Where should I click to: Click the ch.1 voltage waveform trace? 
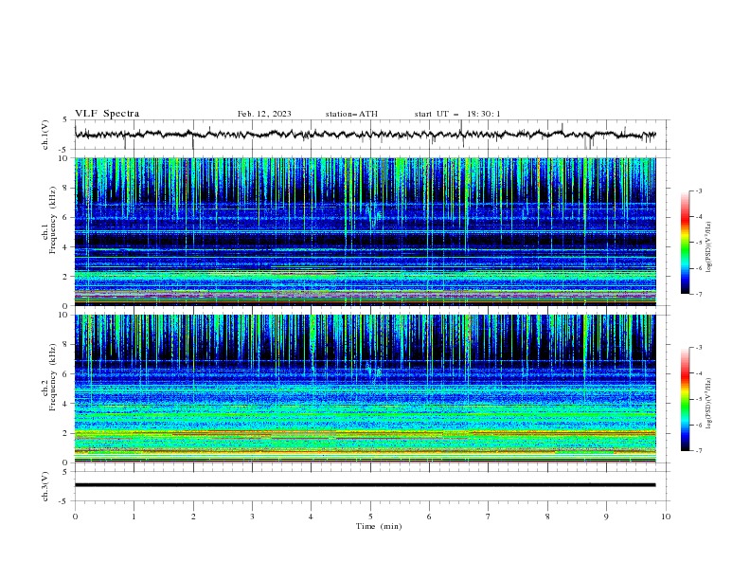[x=365, y=135]
